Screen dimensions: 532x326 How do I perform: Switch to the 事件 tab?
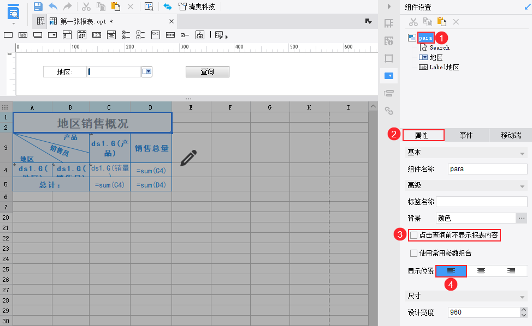point(466,135)
